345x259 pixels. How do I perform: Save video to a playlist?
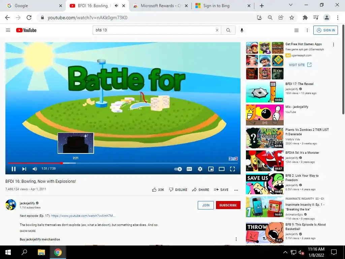click(221, 190)
